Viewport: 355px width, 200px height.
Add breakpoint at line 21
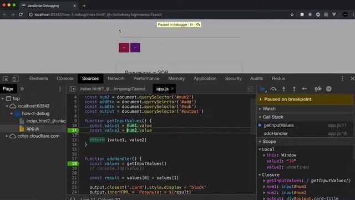coord(74,178)
